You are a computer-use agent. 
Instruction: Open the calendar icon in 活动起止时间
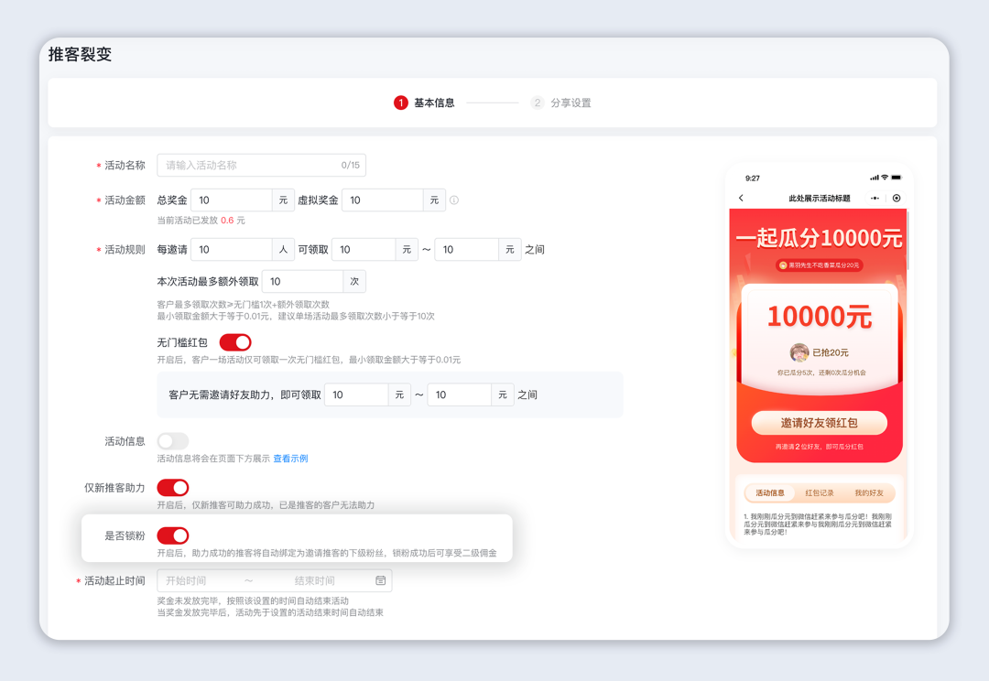point(380,579)
